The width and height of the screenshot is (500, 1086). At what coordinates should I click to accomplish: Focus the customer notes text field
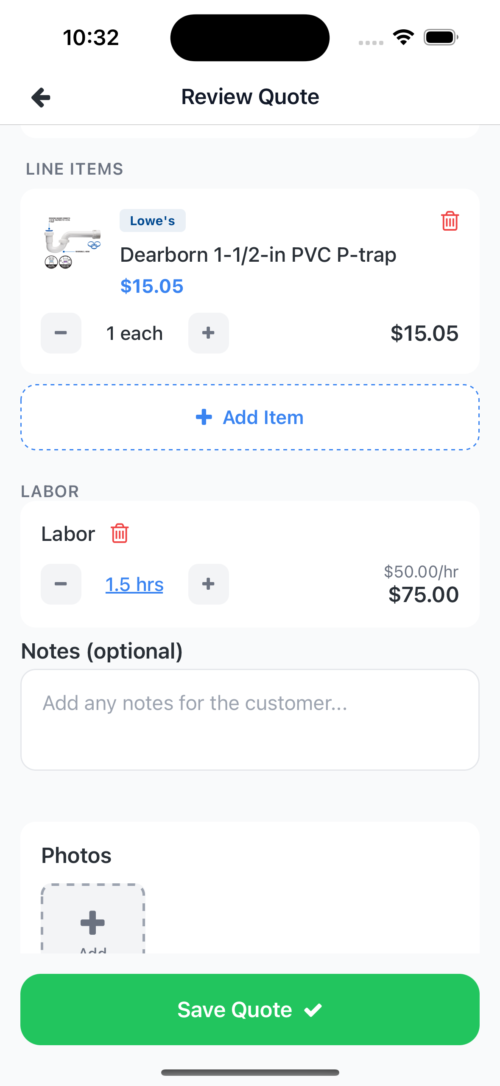click(x=250, y=719)
